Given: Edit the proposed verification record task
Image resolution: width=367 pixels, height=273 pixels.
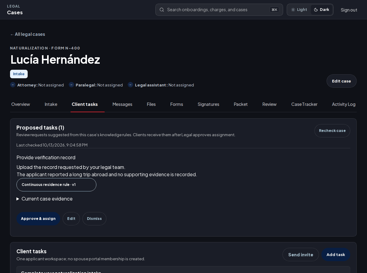Looking at the screenshot, I should tap(71, 219).
